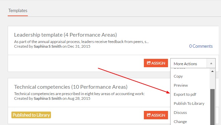The height and width of the screenshot is (125, 221).
Task: Click the dropdown list scrollbar thumb
Action: [212, 107]
